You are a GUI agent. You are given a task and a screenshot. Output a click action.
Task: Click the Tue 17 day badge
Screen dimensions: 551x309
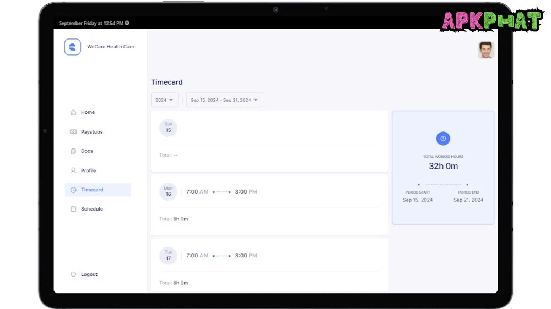(x=168, y=256)
